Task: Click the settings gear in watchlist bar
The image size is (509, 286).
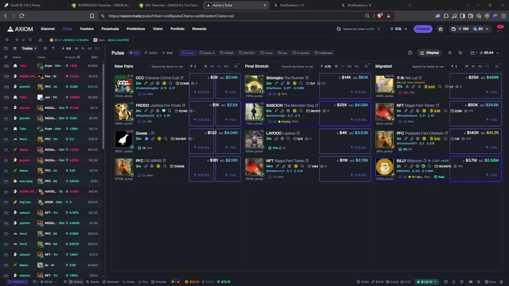Action: [7, 40]
